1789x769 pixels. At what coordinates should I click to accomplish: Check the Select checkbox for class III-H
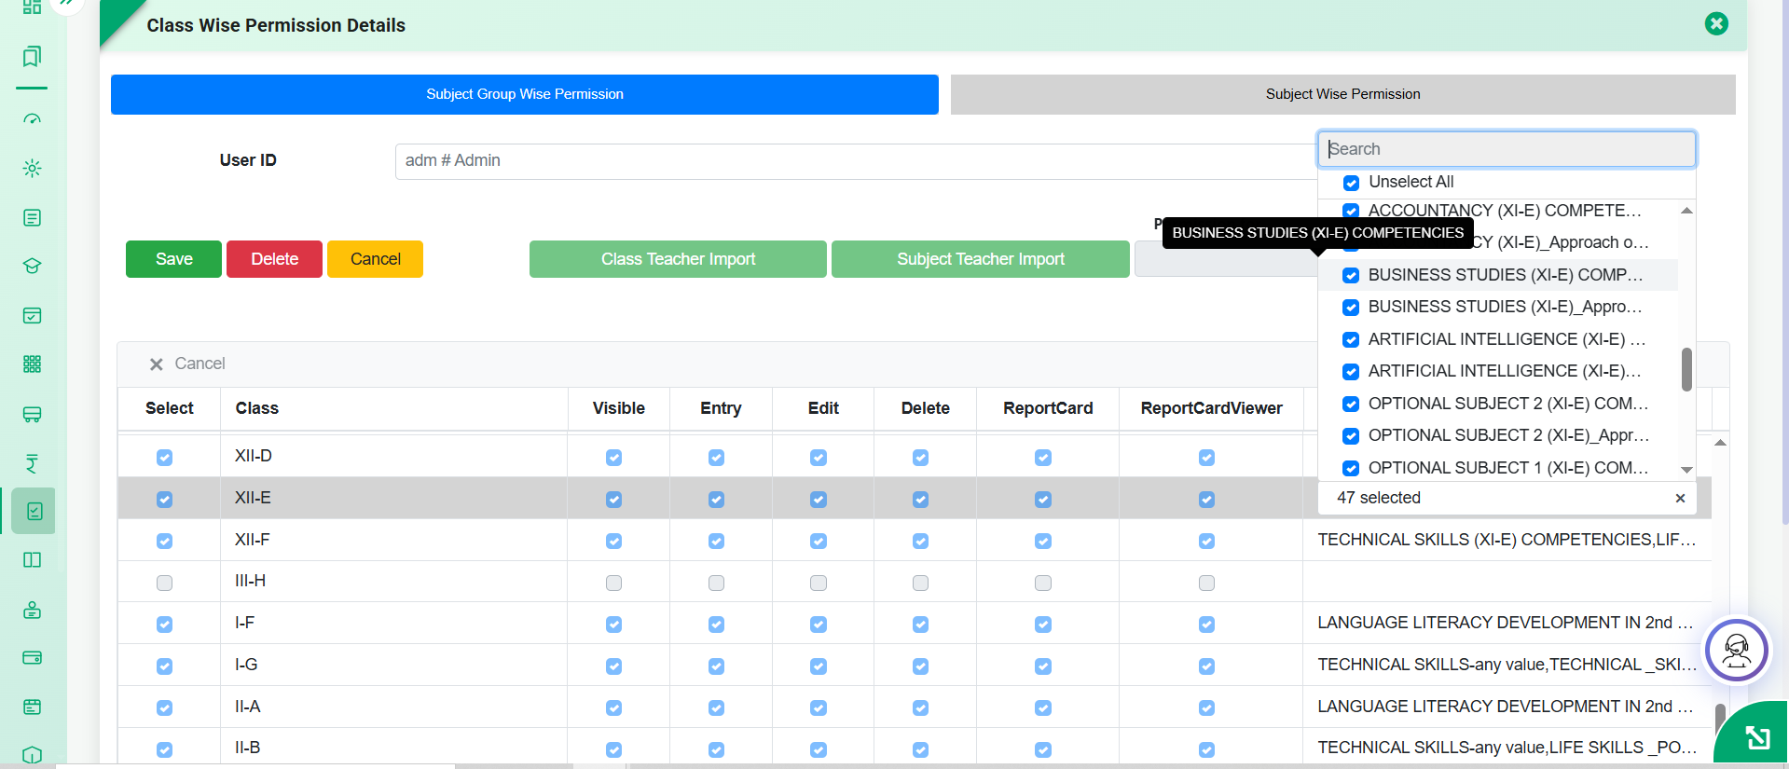coord(164,584)
